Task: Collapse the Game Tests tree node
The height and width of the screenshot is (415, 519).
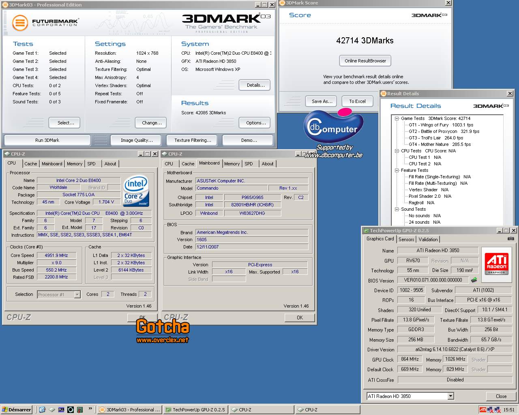Action: pos(397,118)
